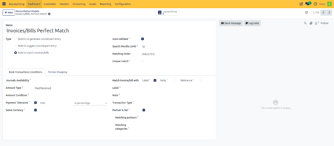Click Log note button
334x146 pixels.
tap(252, 23)
